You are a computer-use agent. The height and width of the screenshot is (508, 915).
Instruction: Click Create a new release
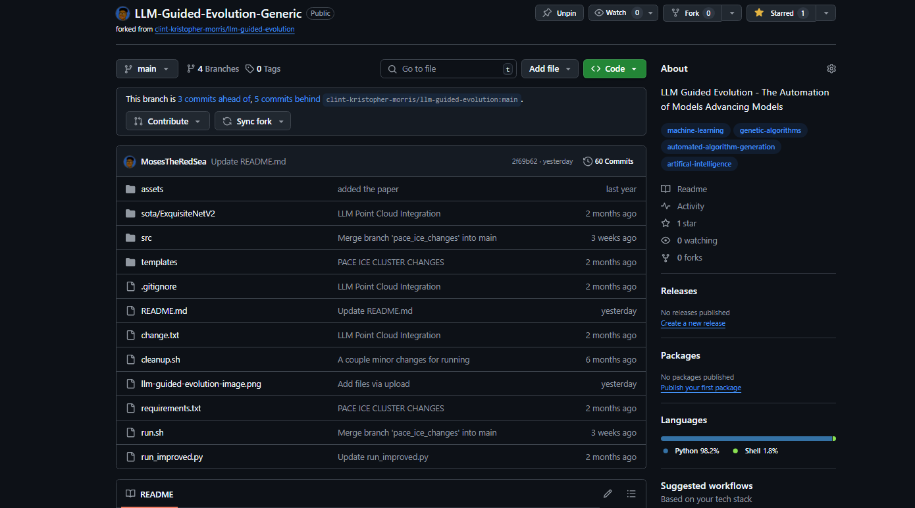click(x=693, y=324)
